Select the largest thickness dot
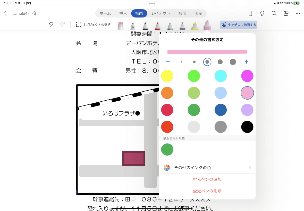The height and width of the screenshot is (211, 304). tap(233, 62)
